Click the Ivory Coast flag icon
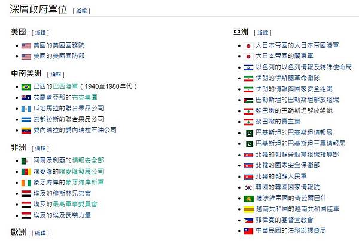359x241 pixels. click(26, 183)
